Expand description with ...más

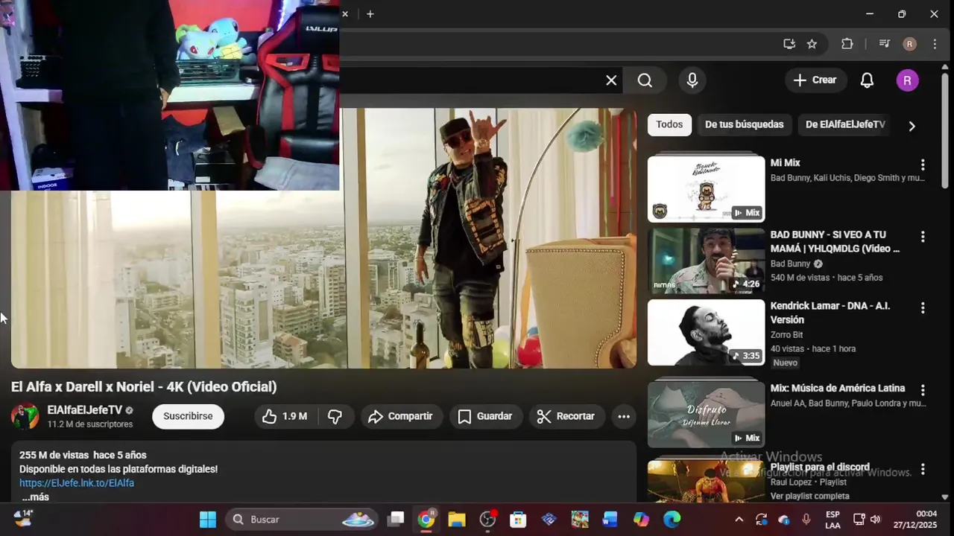coord(34,497)
